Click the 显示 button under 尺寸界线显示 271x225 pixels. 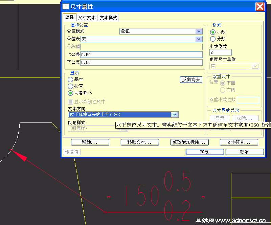point(220,118)
